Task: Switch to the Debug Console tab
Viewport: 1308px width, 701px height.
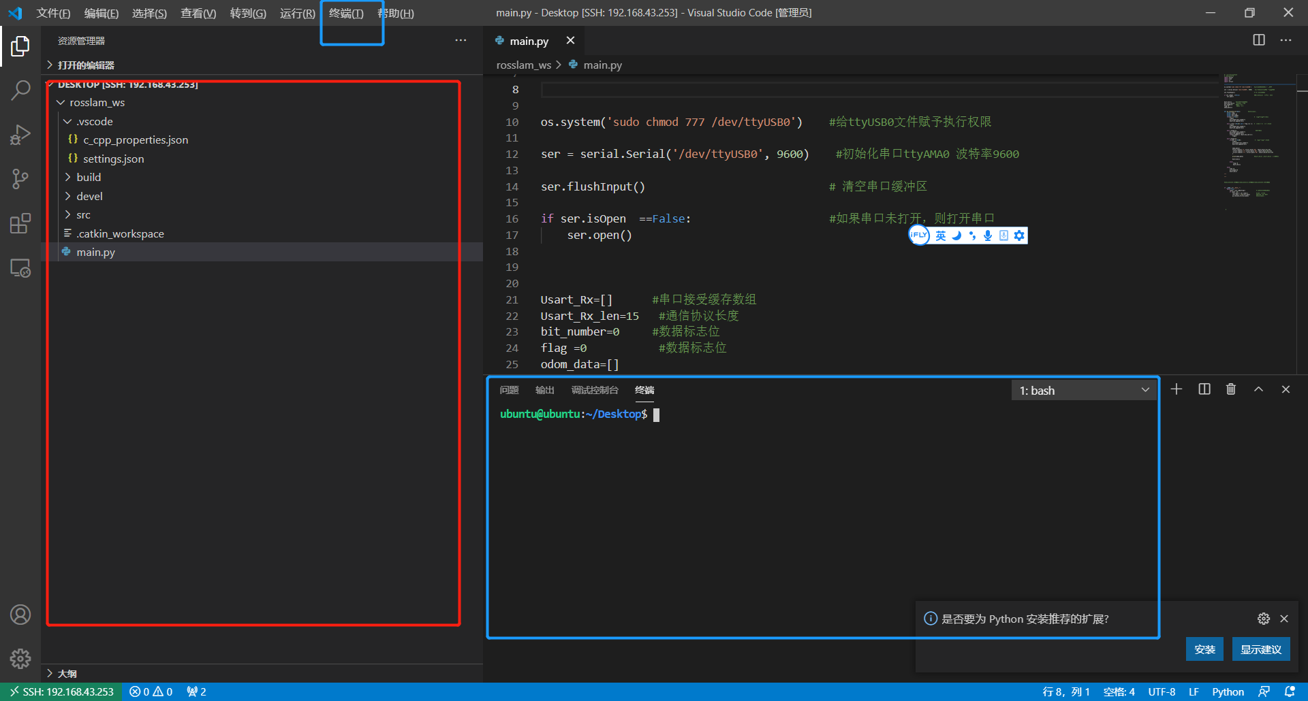Action: click(595, 390)
